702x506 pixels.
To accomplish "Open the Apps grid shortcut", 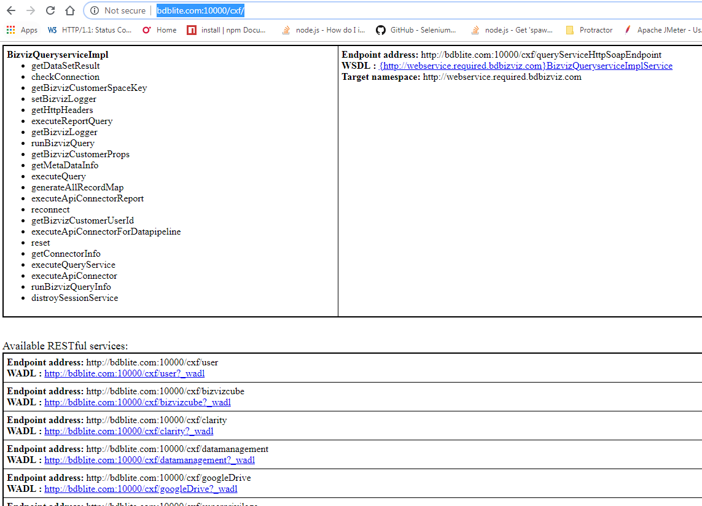I will click(x=22, y=30).
